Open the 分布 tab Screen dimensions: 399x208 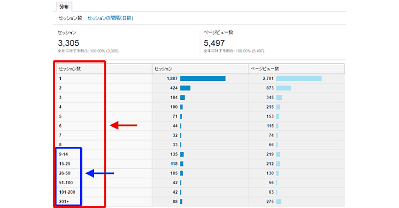64,7
